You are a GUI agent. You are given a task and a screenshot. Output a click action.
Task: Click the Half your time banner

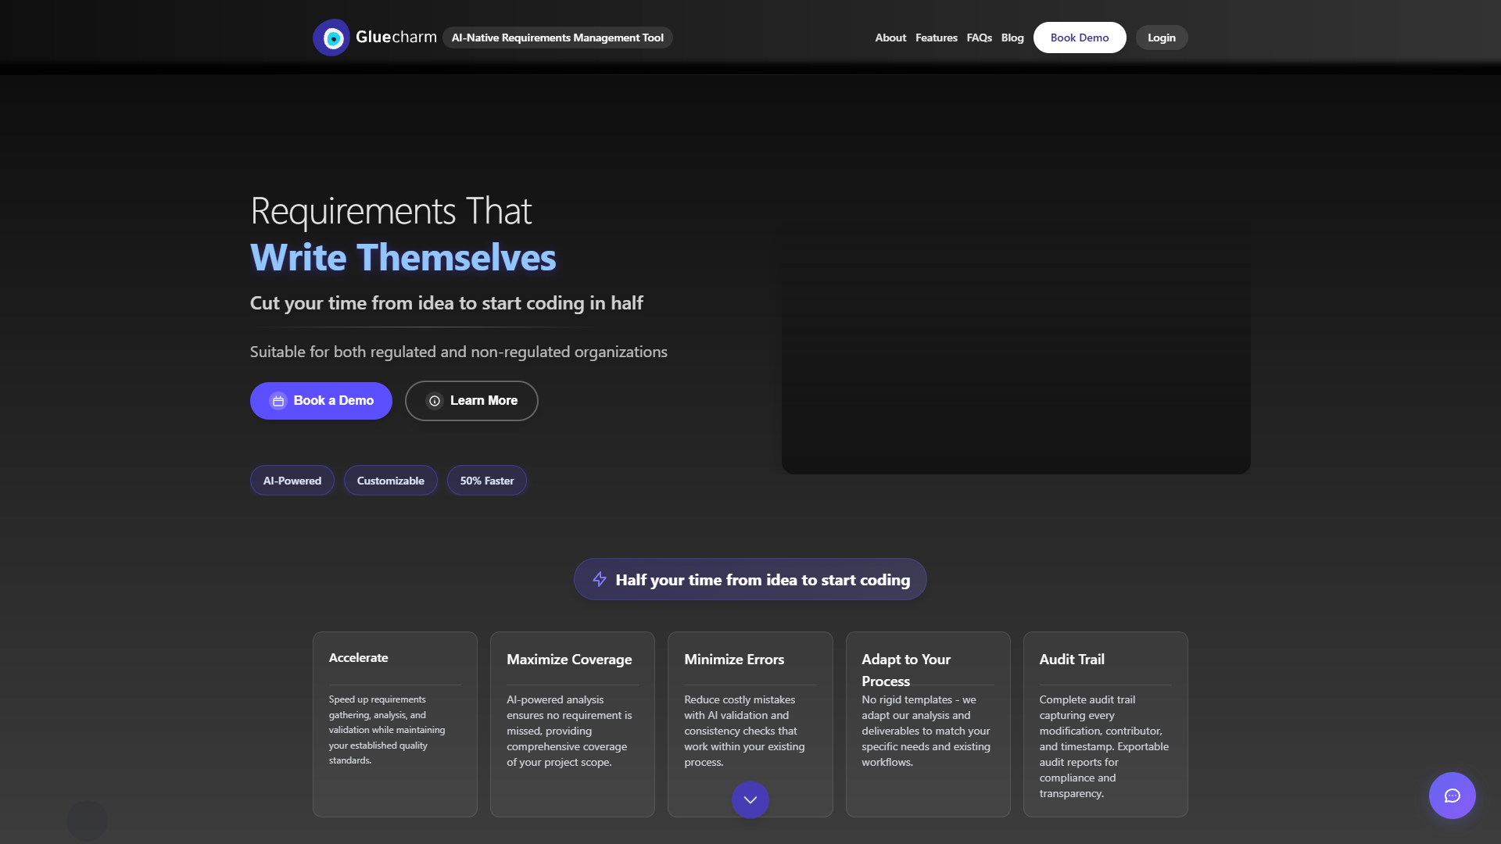(750, 579)
